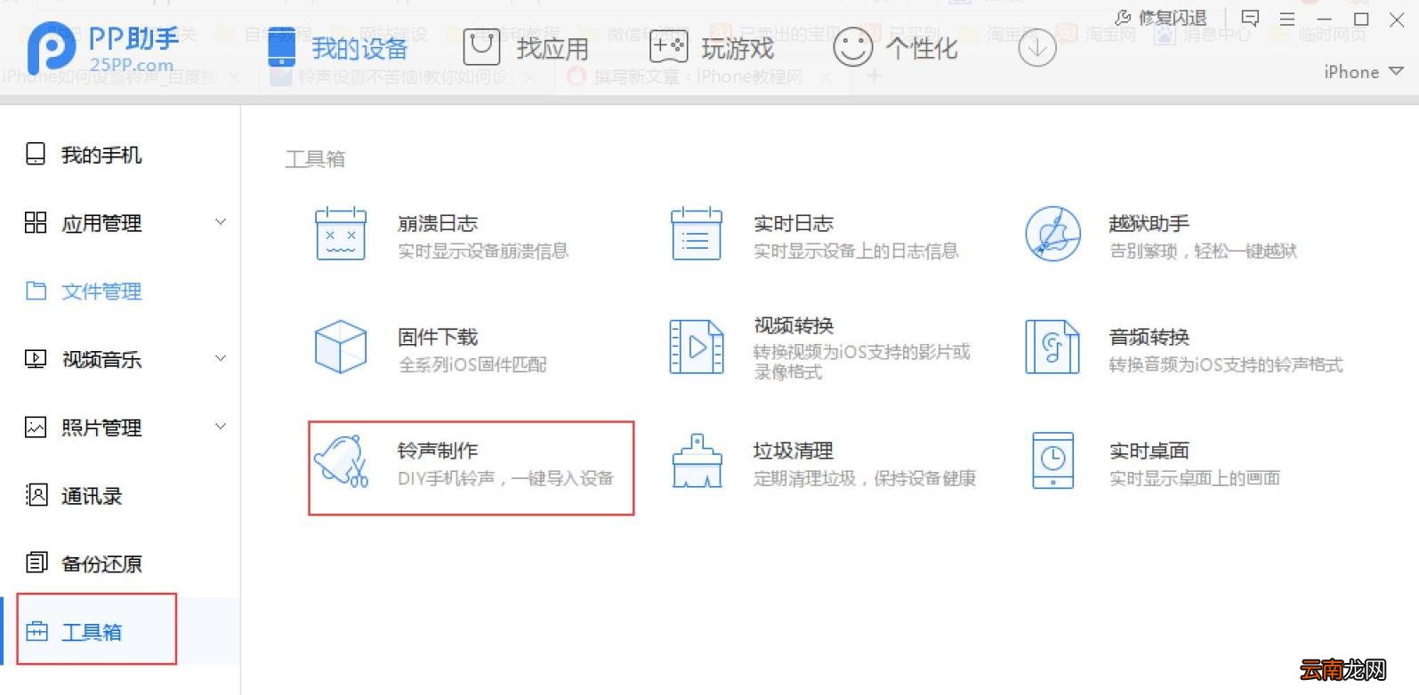Viewport: 1419px width, 695px height.
Task: Switch to the 玩游戏 tab
Action: 712,48
